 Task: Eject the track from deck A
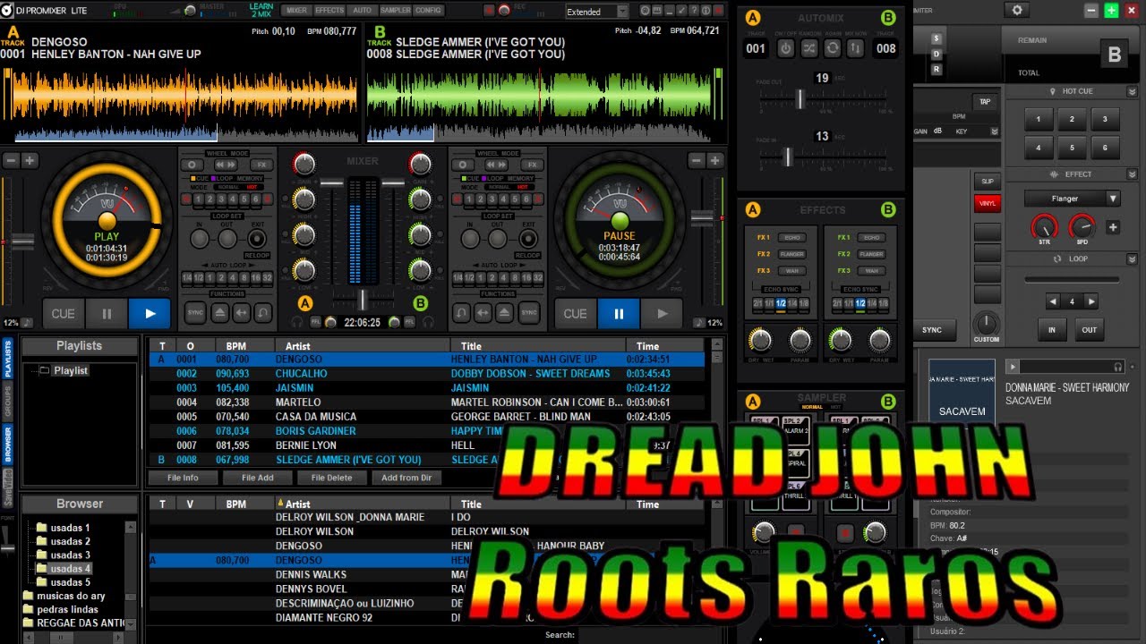pyautogui.click(x=219, y=313)
